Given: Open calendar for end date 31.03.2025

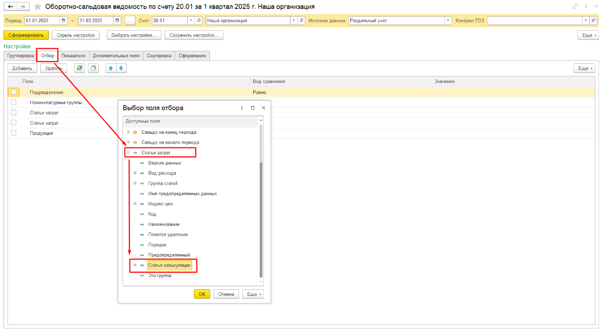Looking at the screenshot, I should pos(117,21).
